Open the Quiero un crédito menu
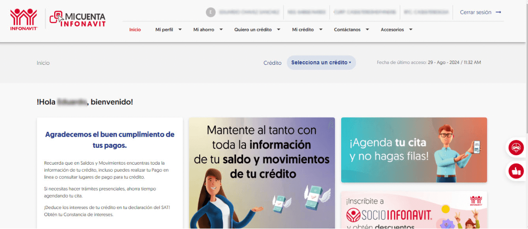The image size is (528, 229). tap(253, 30)
